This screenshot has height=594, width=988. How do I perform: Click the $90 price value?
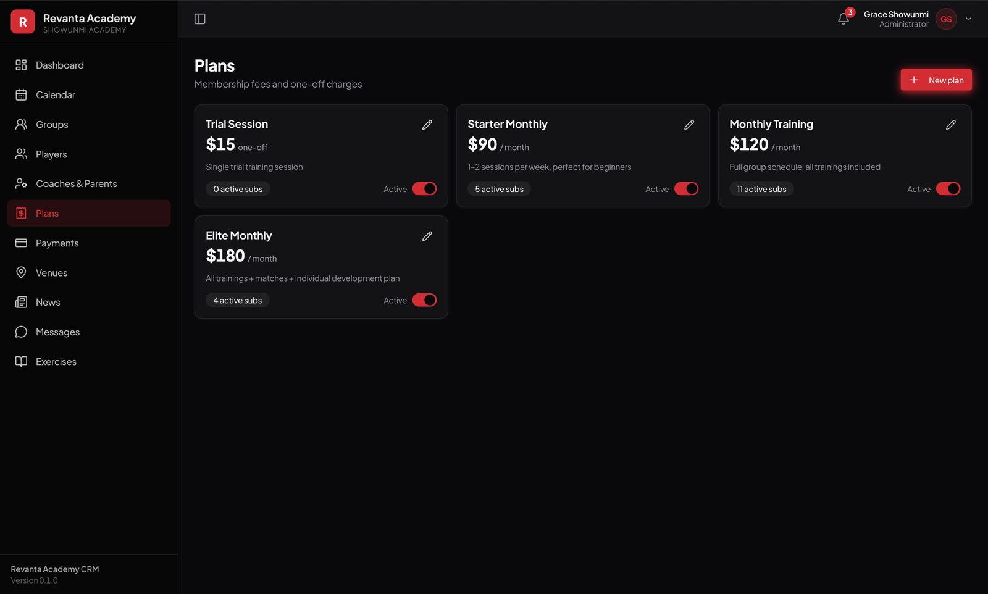pyautogui.click(x=482, y=144)
